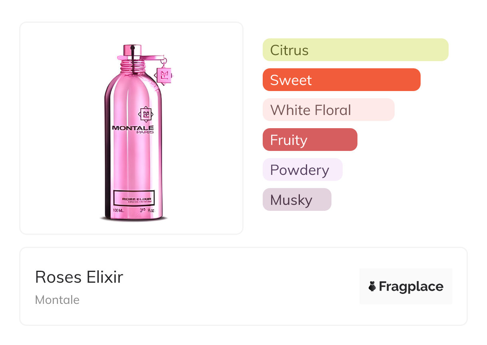Select the Sweet accord bar
This screenshot has width=487, height=345.
[x=341, y=80]
